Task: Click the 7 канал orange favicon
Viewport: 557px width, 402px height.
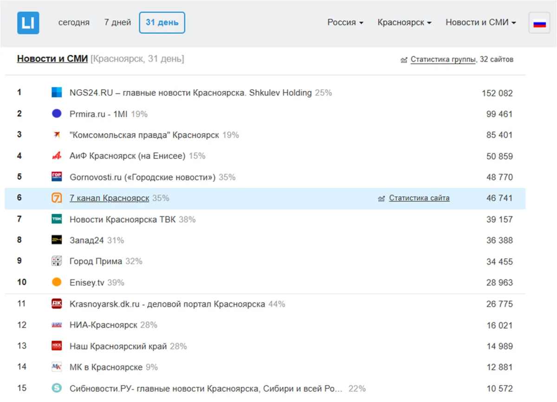Action: [57, 198]
